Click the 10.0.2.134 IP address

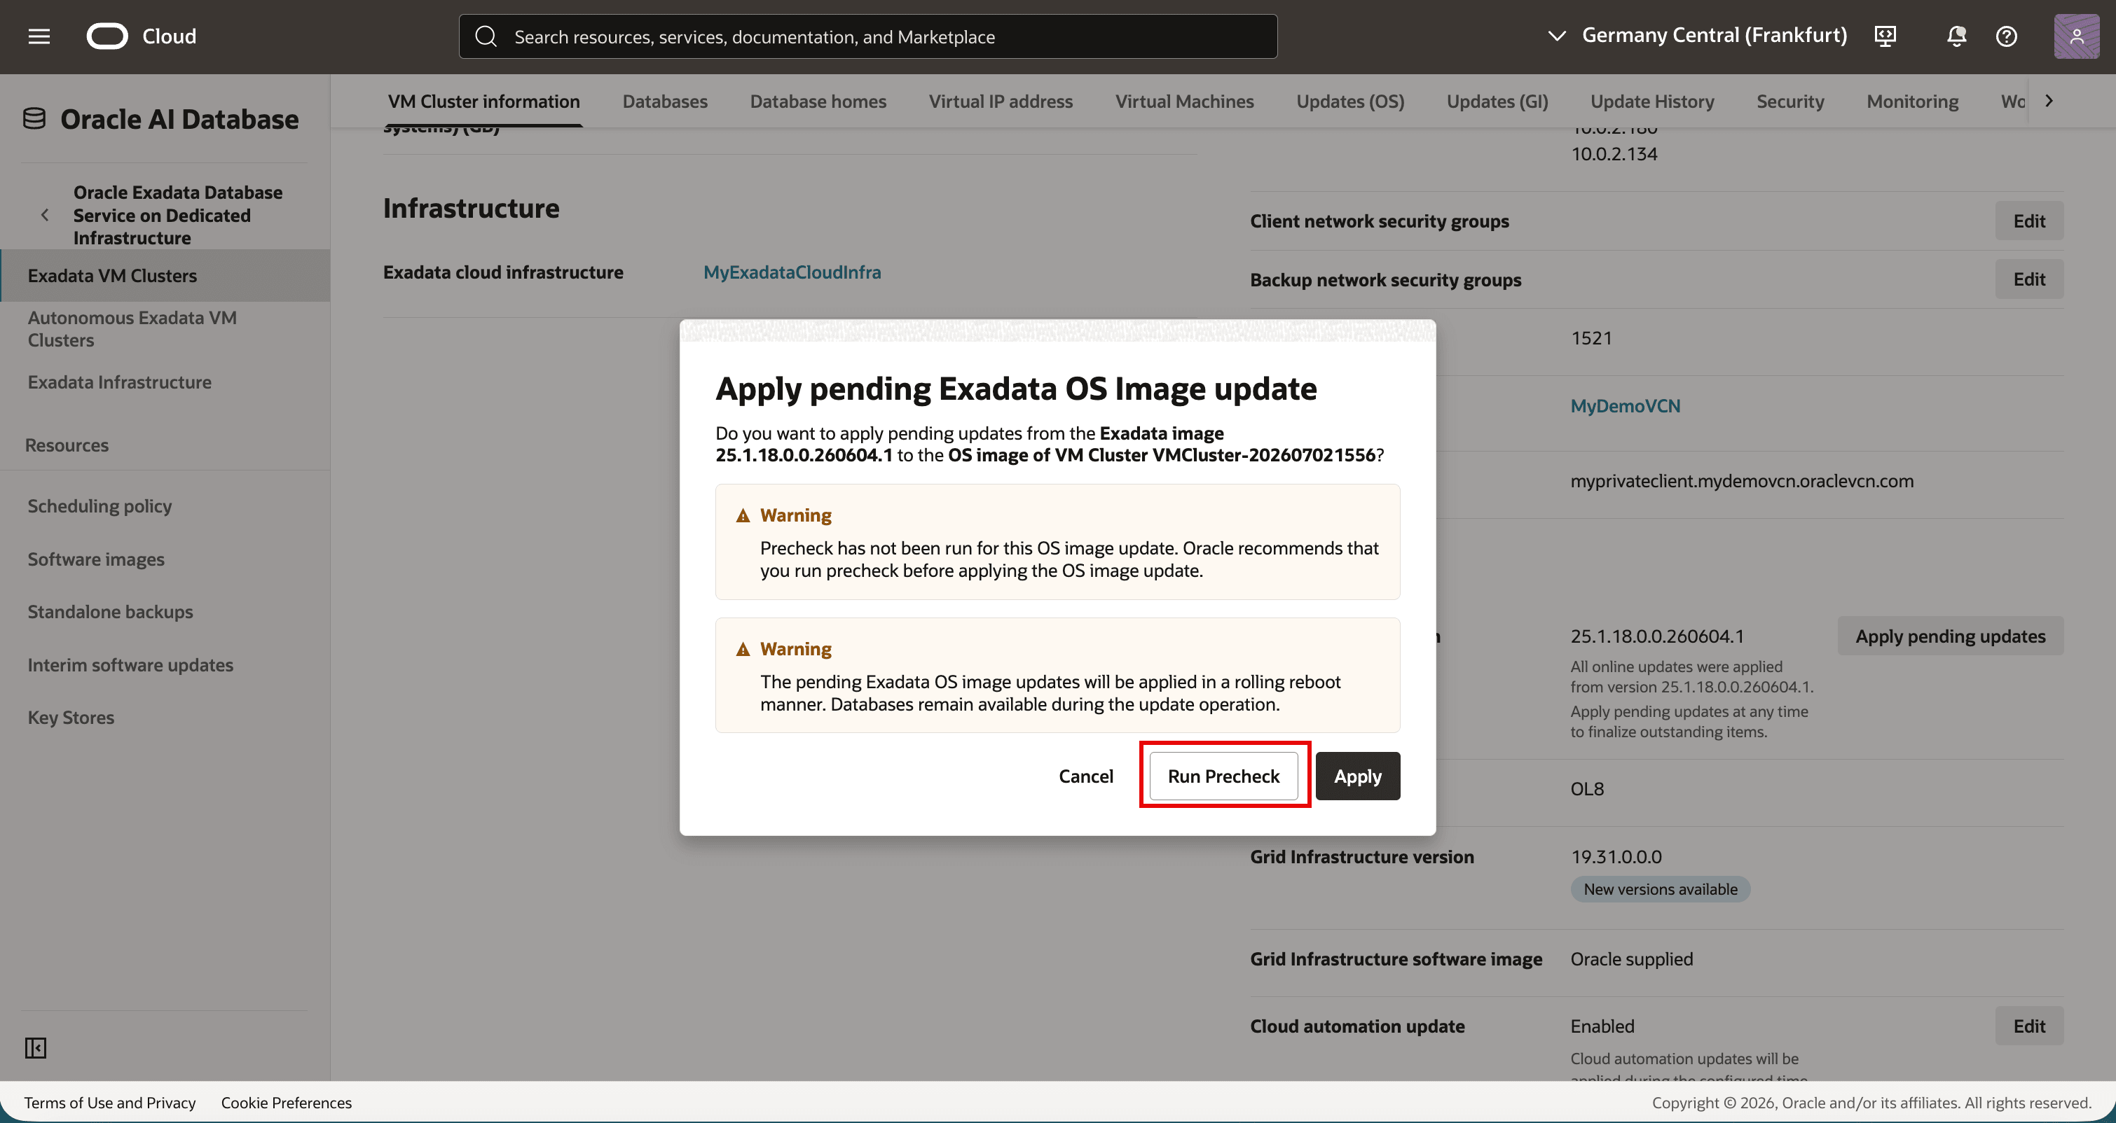[1614, 153]
